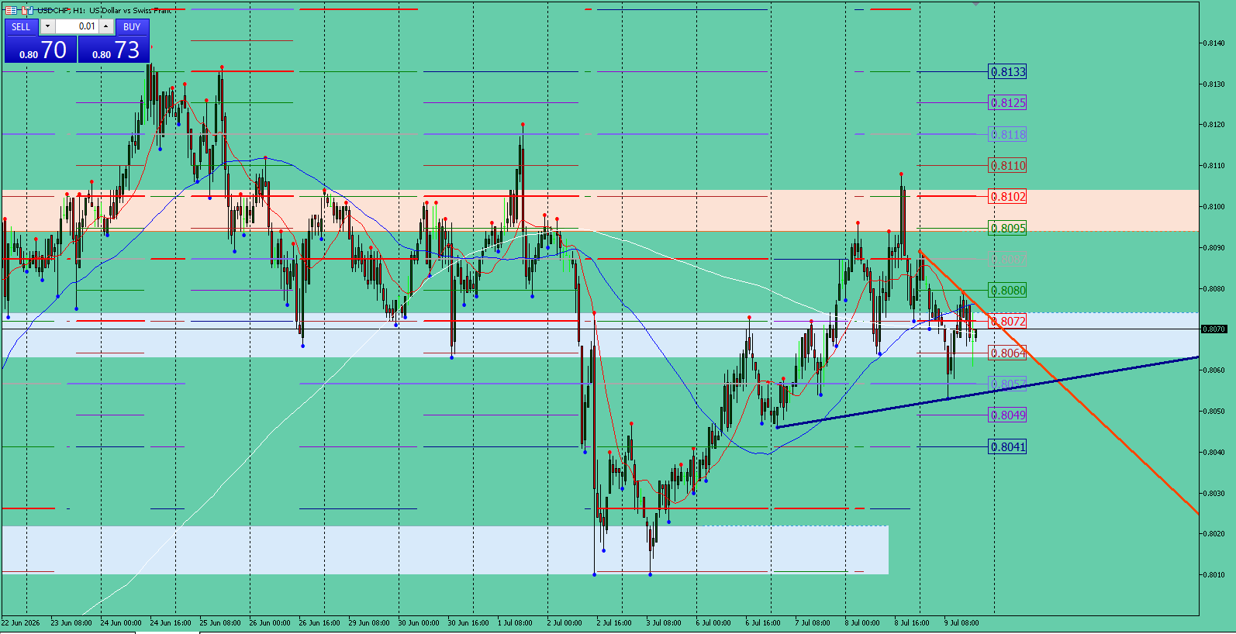Select the 0.8118 price level label
Image resolution: width=1236 pixels, height=634 pixels.
(x=1007, y=135)
